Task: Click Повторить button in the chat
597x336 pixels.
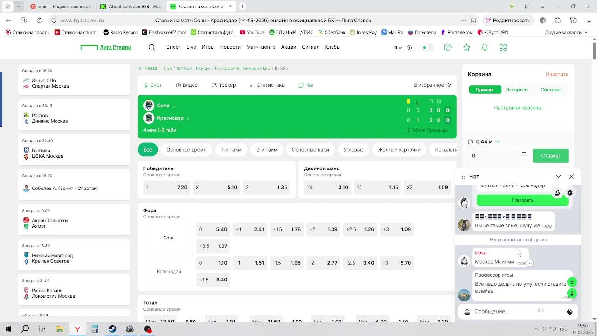Action: [x=522, y=200]
